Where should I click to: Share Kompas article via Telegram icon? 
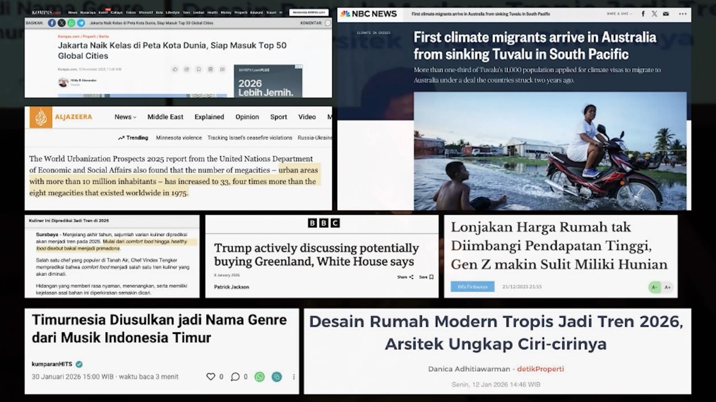pyautogui.click(x=81, y=23)
